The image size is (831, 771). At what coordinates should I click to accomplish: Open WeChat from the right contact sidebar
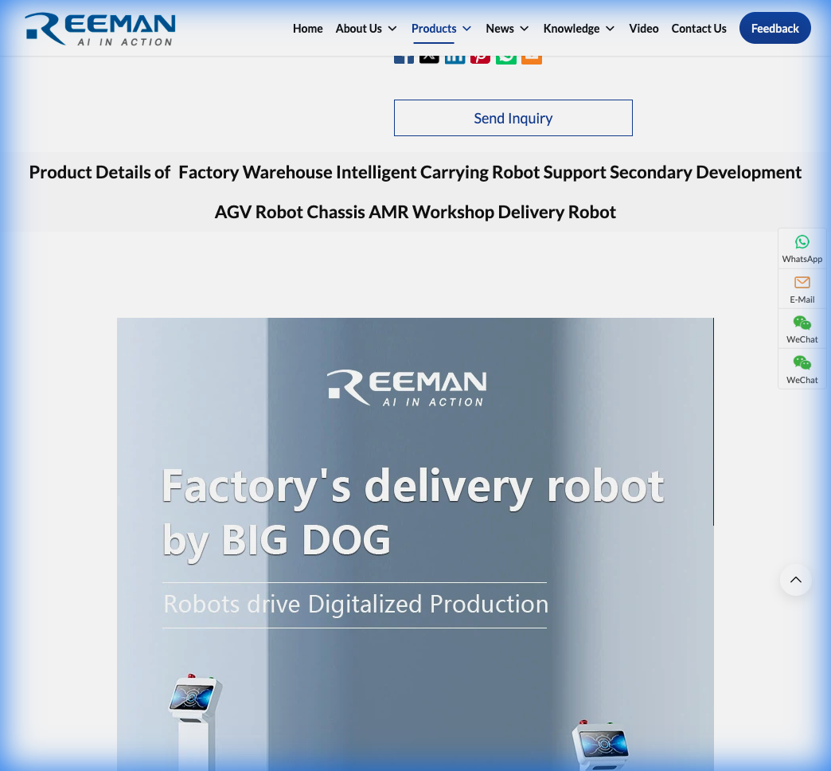tap(802, 328)
